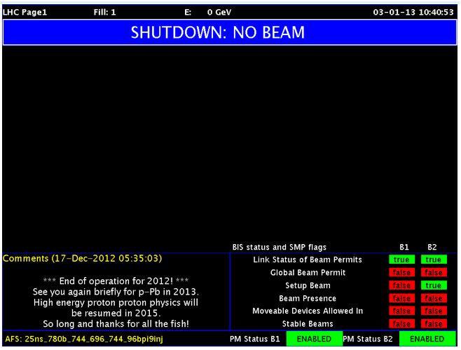Click the B1 Global Beam Permit false flag
461x350 pixels.
coord(402,273)
